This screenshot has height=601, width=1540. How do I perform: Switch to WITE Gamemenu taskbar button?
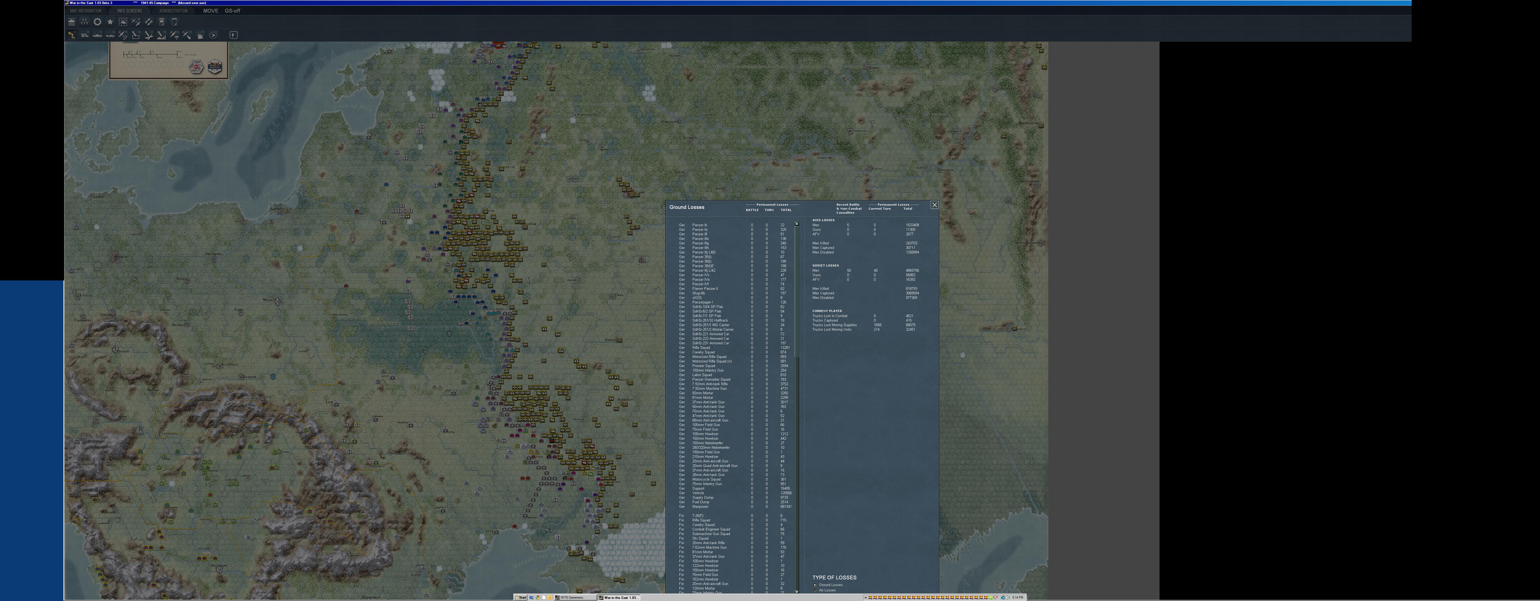click(575, 598)
